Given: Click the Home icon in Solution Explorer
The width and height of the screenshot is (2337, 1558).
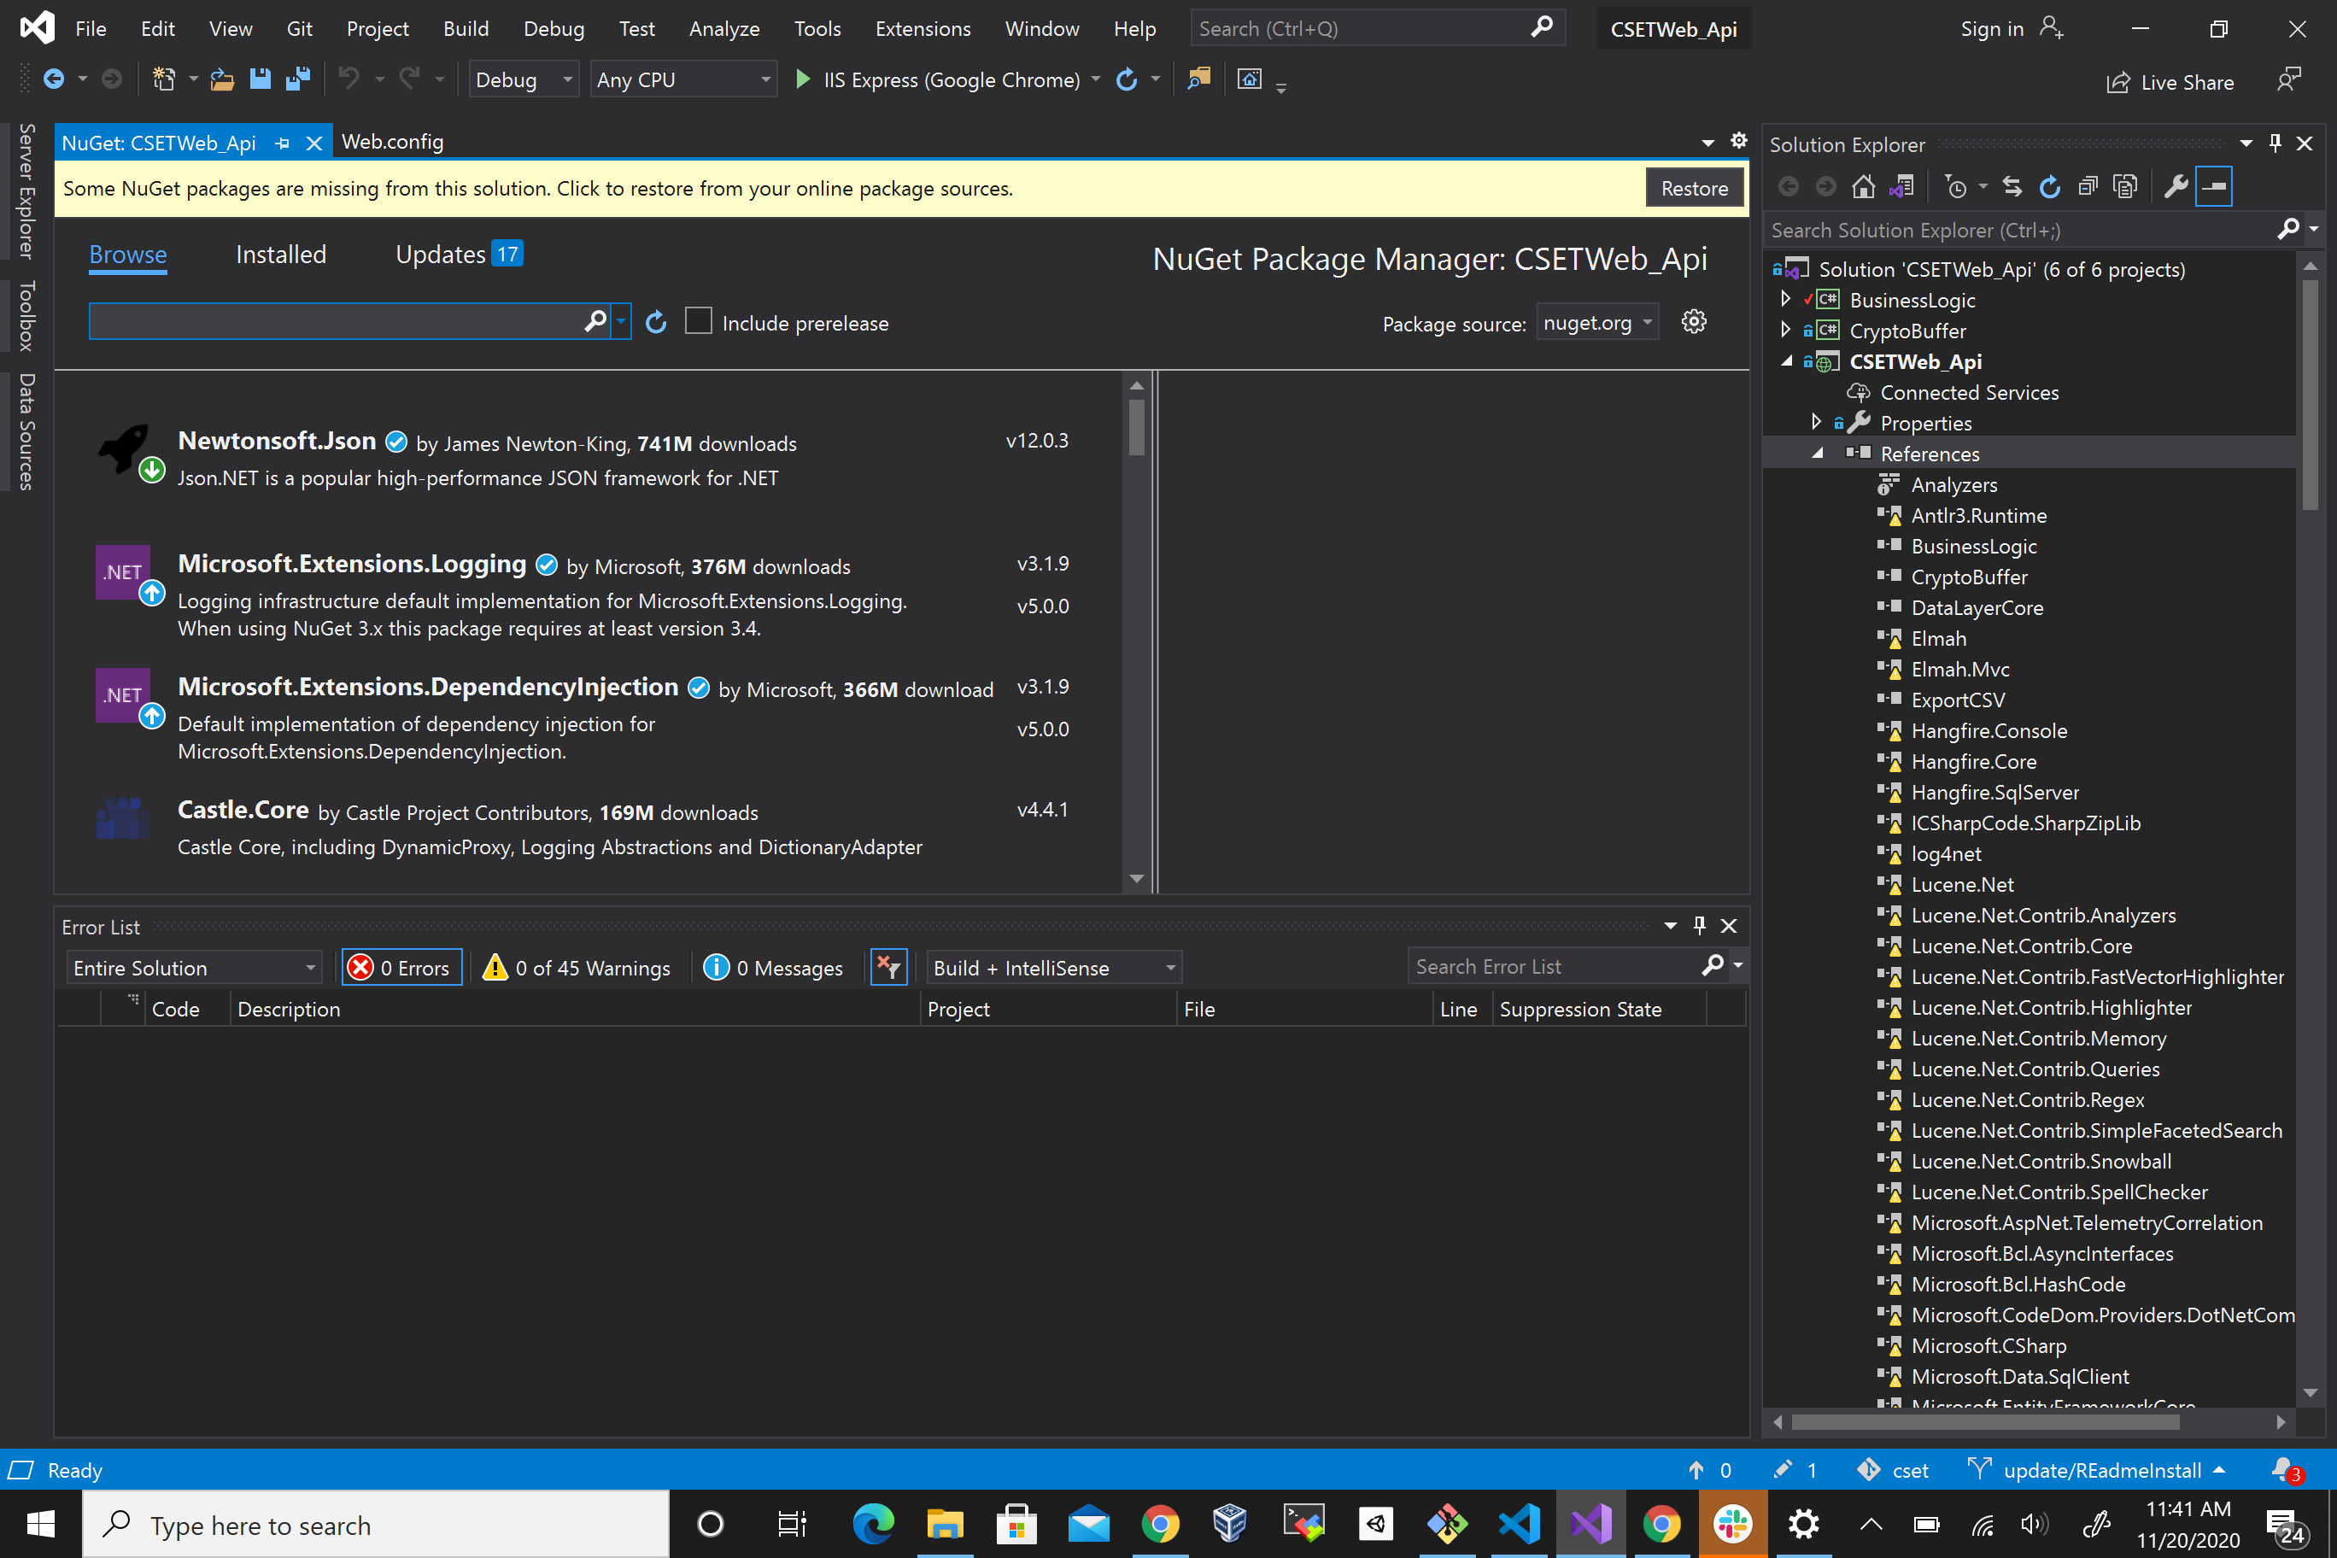Looking at the screenshot, I should [x=1863, y=187].
